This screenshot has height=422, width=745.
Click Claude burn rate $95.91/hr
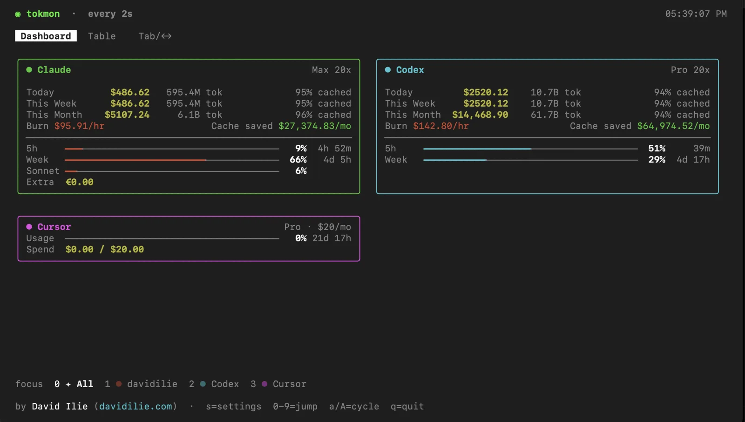click(79, 126)
